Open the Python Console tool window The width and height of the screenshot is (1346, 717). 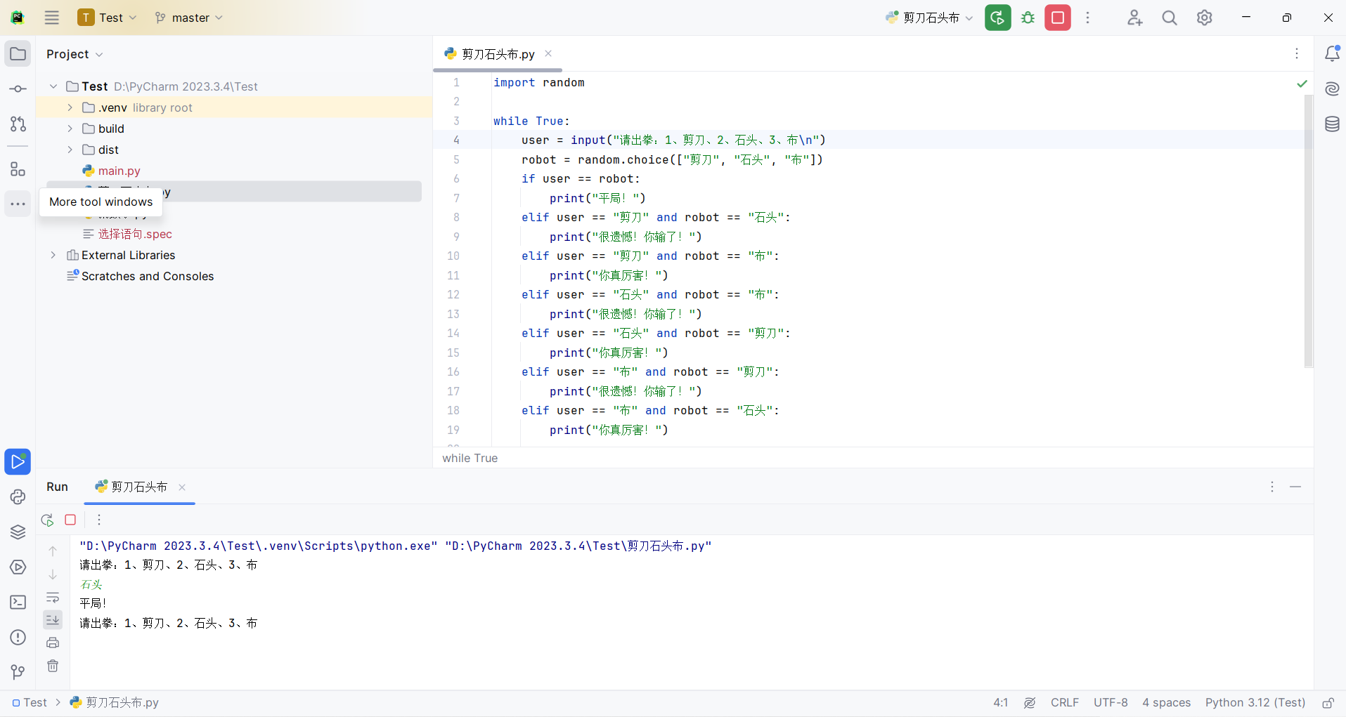(x=18, y=497)
